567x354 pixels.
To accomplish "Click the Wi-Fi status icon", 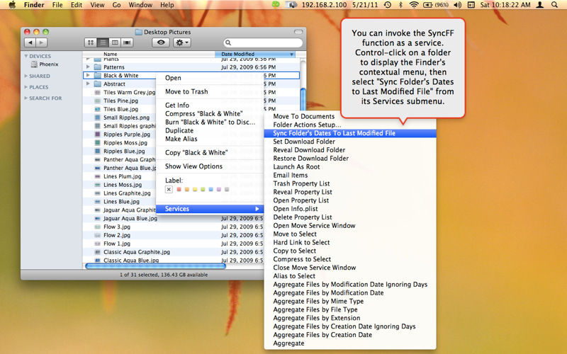I will [414, 5].
